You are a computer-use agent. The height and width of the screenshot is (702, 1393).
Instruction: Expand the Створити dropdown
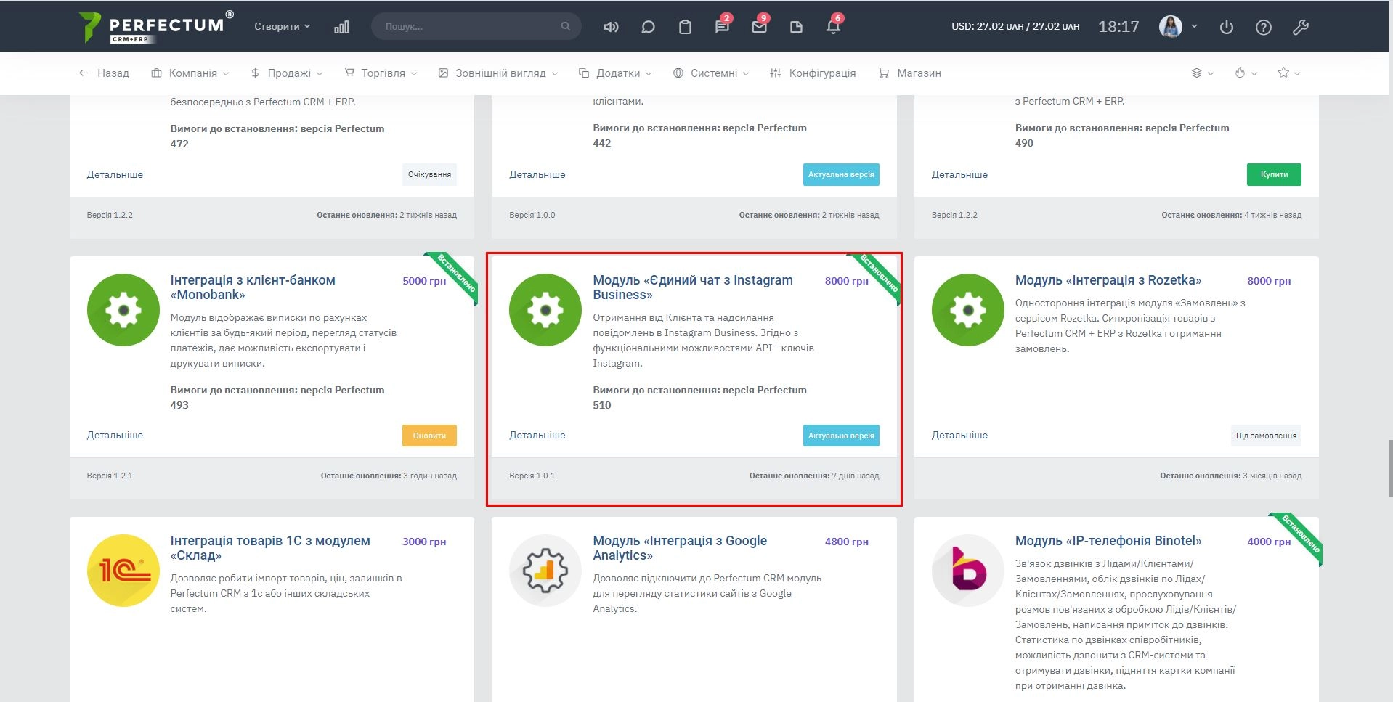click(x=282, y=26)
